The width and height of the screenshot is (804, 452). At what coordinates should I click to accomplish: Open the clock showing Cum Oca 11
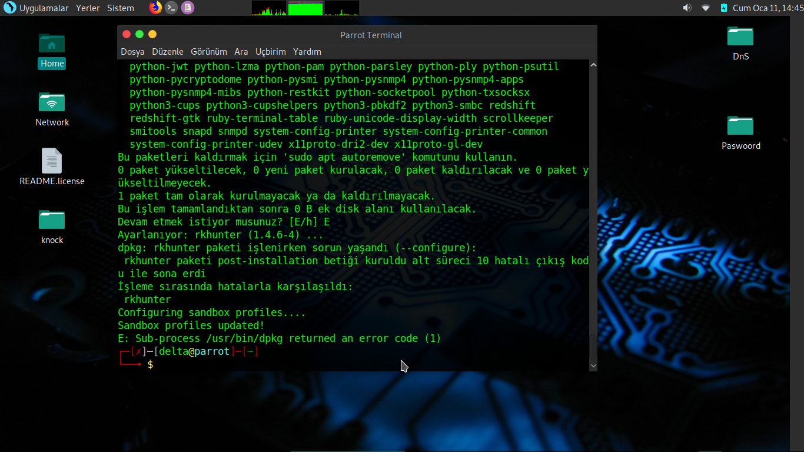point(768,8)
